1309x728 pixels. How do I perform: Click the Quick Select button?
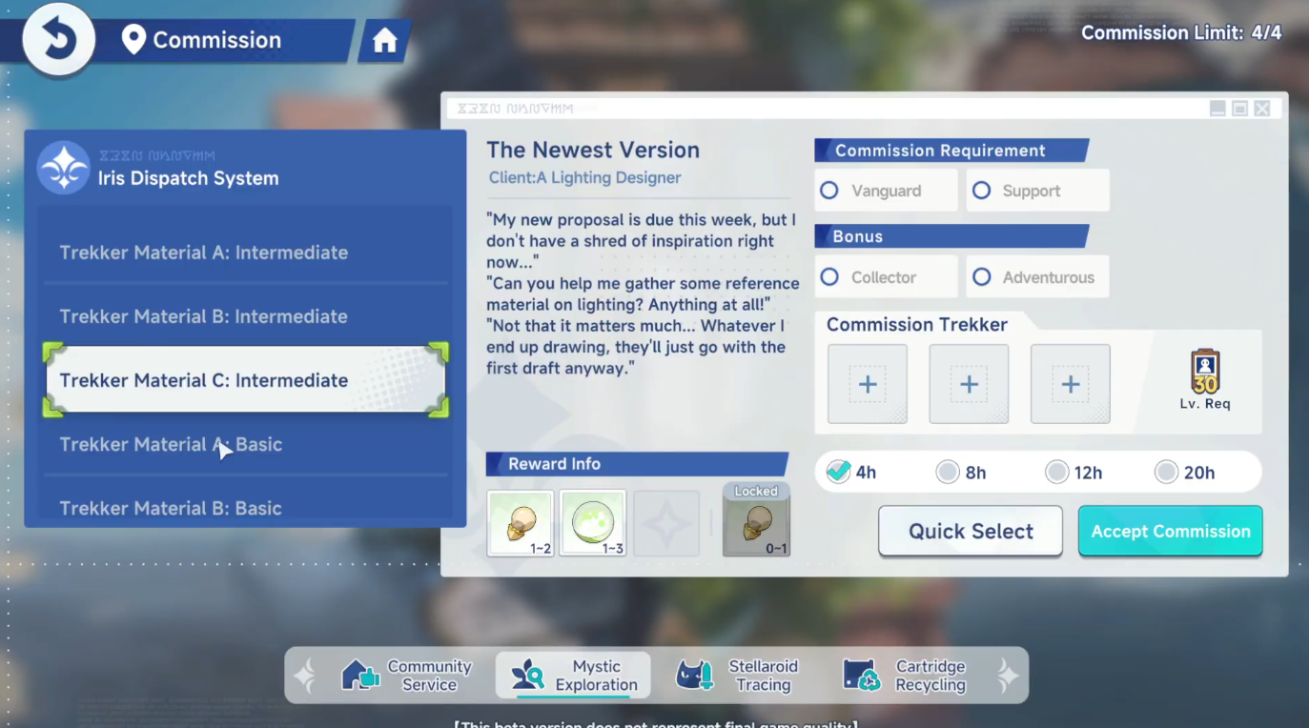(971, 531)
